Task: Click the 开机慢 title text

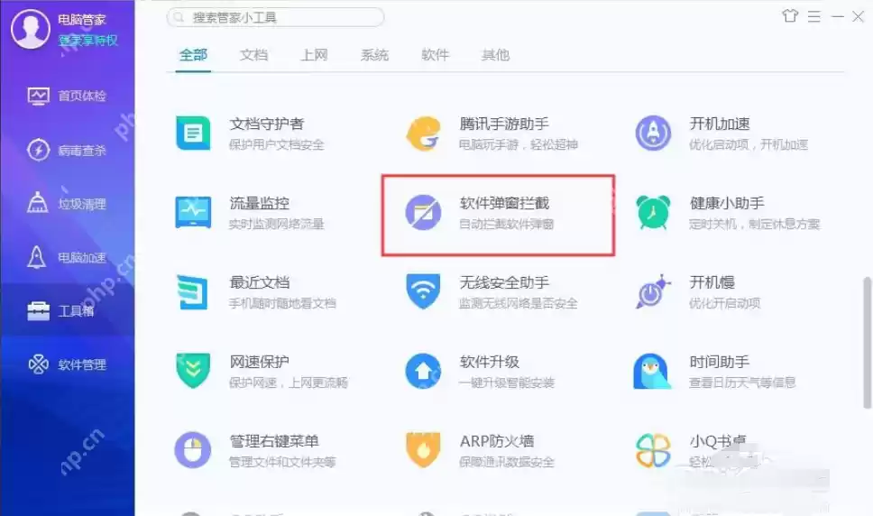Action: (712, 282)
